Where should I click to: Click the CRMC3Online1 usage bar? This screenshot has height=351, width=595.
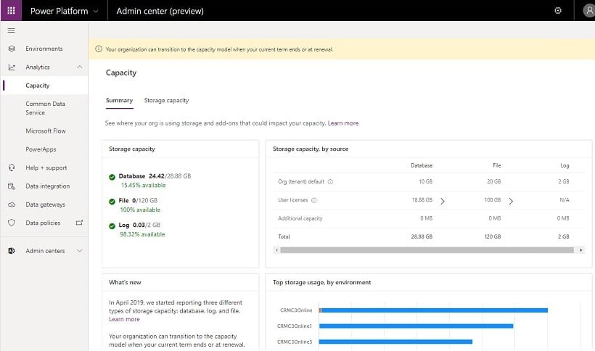(416, 326)
